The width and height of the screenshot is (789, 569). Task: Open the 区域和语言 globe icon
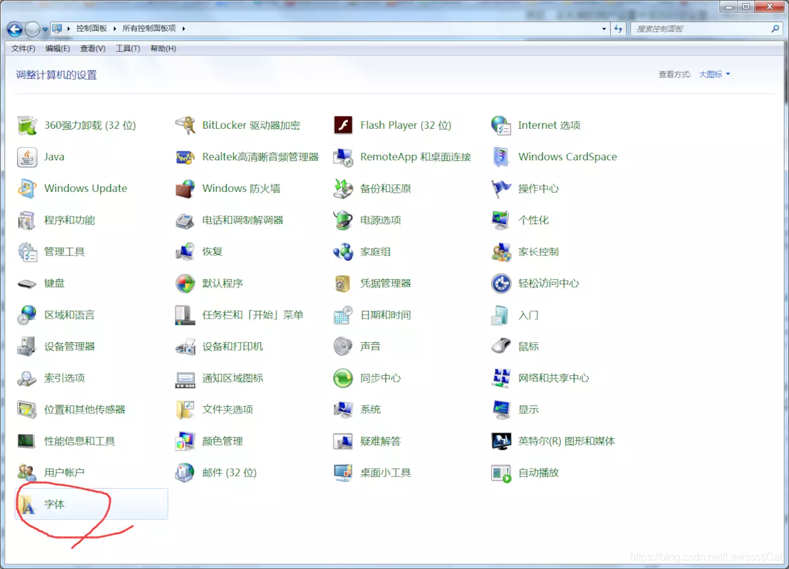[x=27, y=314]
